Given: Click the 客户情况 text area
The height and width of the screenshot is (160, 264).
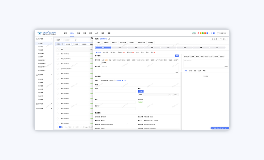Looking at the screenshot, I should (x=139, y=68).
